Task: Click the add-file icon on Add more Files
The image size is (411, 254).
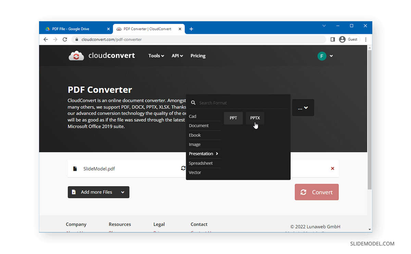Action: (x=74, y=192)
